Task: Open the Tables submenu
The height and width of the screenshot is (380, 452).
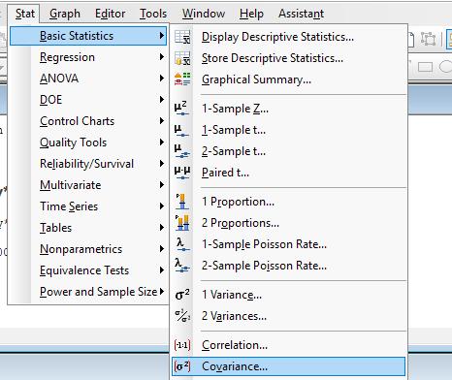Action: 88,228
